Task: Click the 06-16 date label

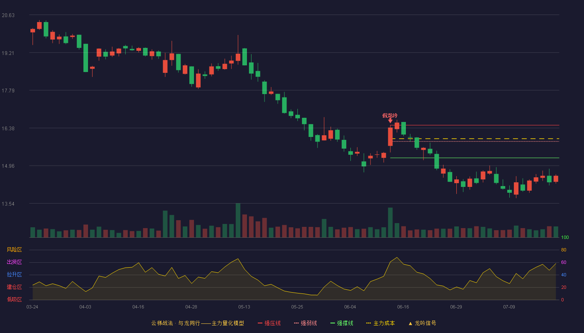Action: point(403,307)
